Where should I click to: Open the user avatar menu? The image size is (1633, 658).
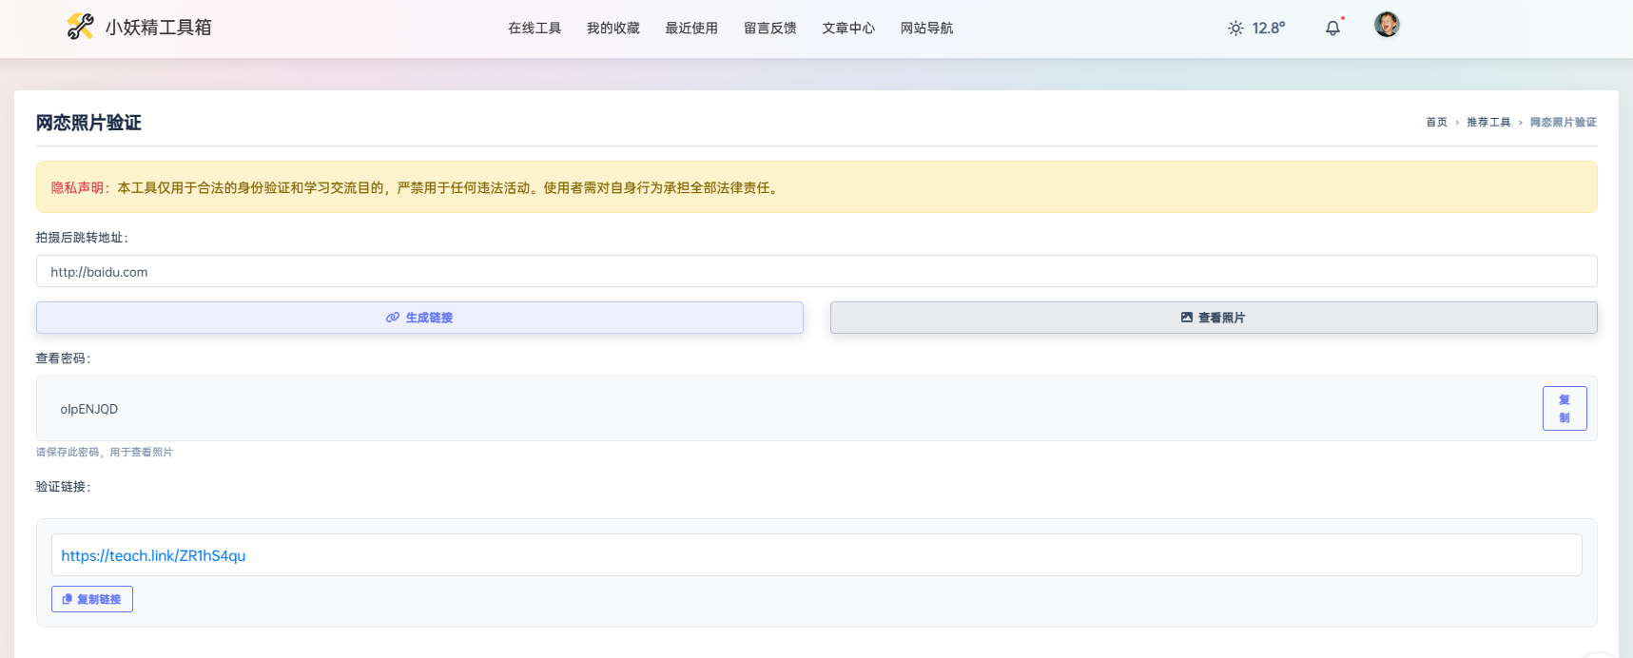pos(1387,25)
